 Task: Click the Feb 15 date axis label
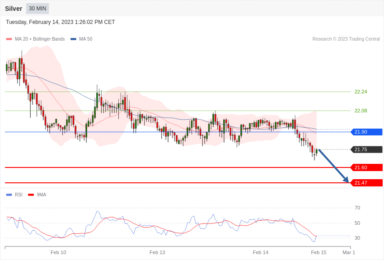[318, 252]
